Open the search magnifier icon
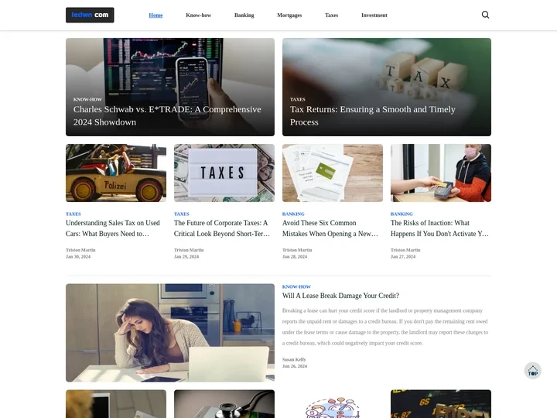Viewport: 557px width, 418px height. click(485, 15)
